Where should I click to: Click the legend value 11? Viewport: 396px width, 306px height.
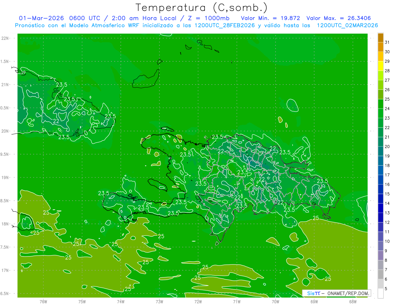pyautogui.click(x=387, y=232)
